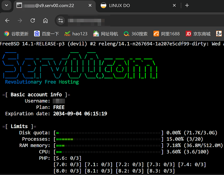224x175 pixels.
Task: Reload the current page
Action: (33, 20)
